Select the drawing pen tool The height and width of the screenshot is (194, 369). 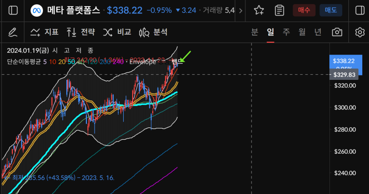tap(13, 32)
